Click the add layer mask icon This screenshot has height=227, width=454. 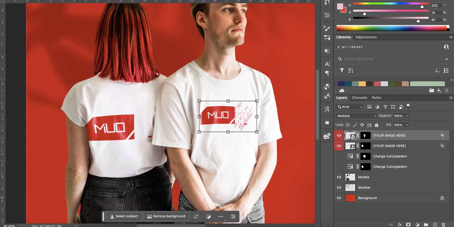pyautogui.click(x=408, y=225)
